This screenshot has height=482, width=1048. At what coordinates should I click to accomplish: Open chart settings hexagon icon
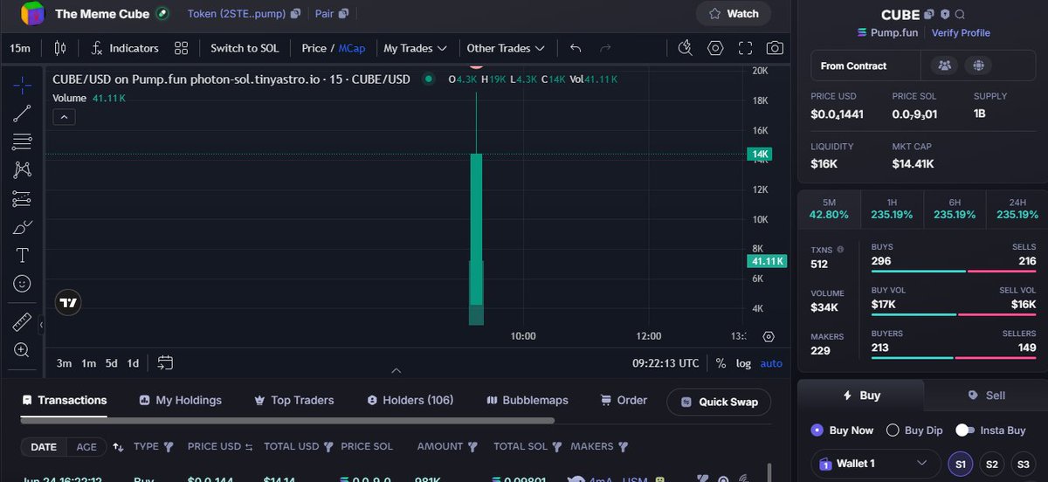click(715, 48)
